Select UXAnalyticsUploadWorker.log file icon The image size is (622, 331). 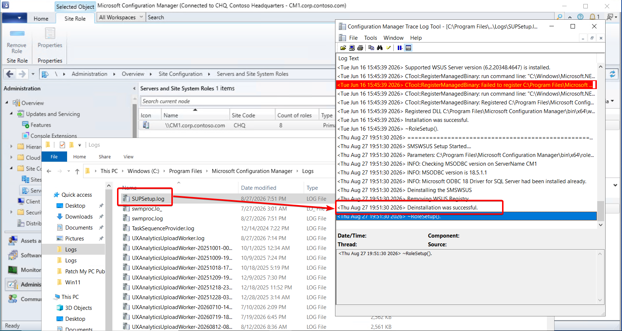tap(126, 238)
